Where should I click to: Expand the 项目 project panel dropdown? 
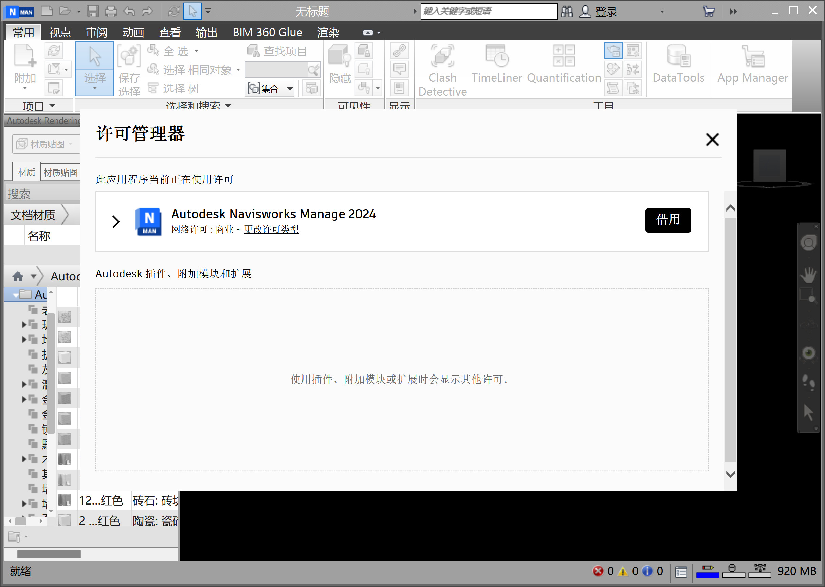[53, 106]
